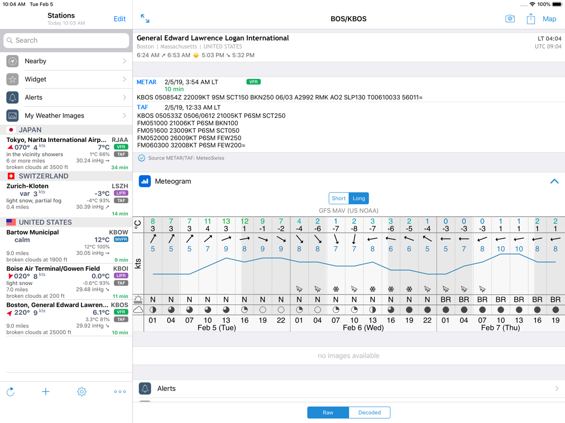Tap the plus add station icon
Viewport: 565px width, 423px height.
click(x=46, y=391)
